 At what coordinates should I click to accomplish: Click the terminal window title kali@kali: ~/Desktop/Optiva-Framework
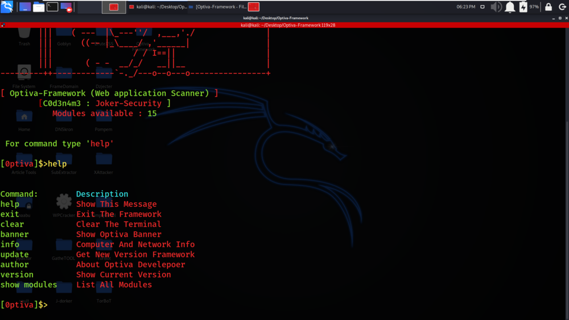276,18
